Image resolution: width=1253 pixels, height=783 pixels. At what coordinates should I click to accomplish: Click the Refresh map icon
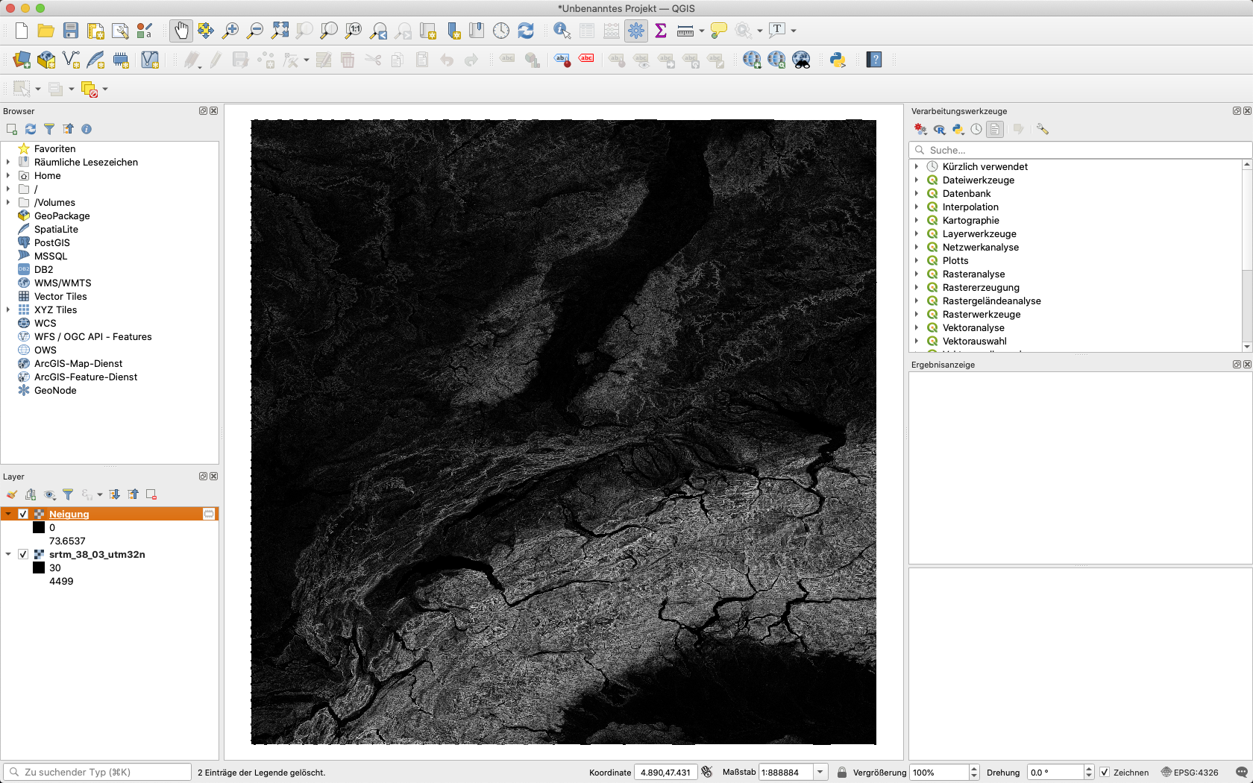(x=526, y=31)
